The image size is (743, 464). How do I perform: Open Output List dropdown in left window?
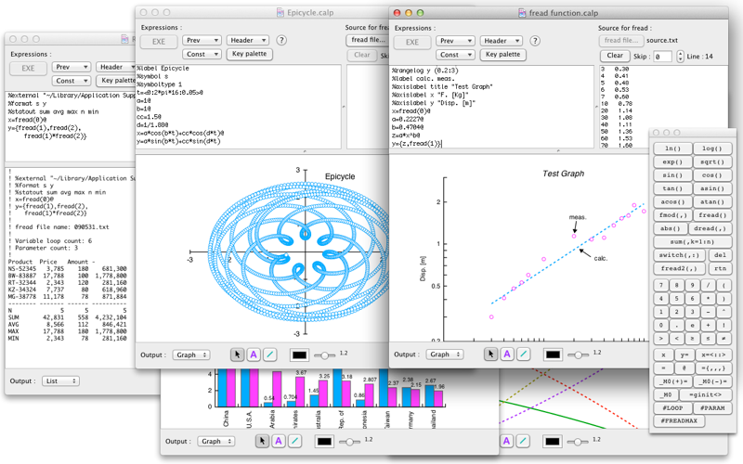60,380
